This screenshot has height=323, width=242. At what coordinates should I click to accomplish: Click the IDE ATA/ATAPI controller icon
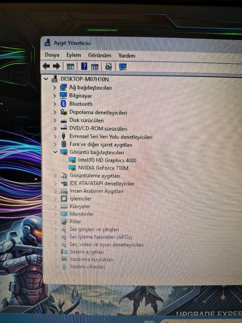click(64, 183)
